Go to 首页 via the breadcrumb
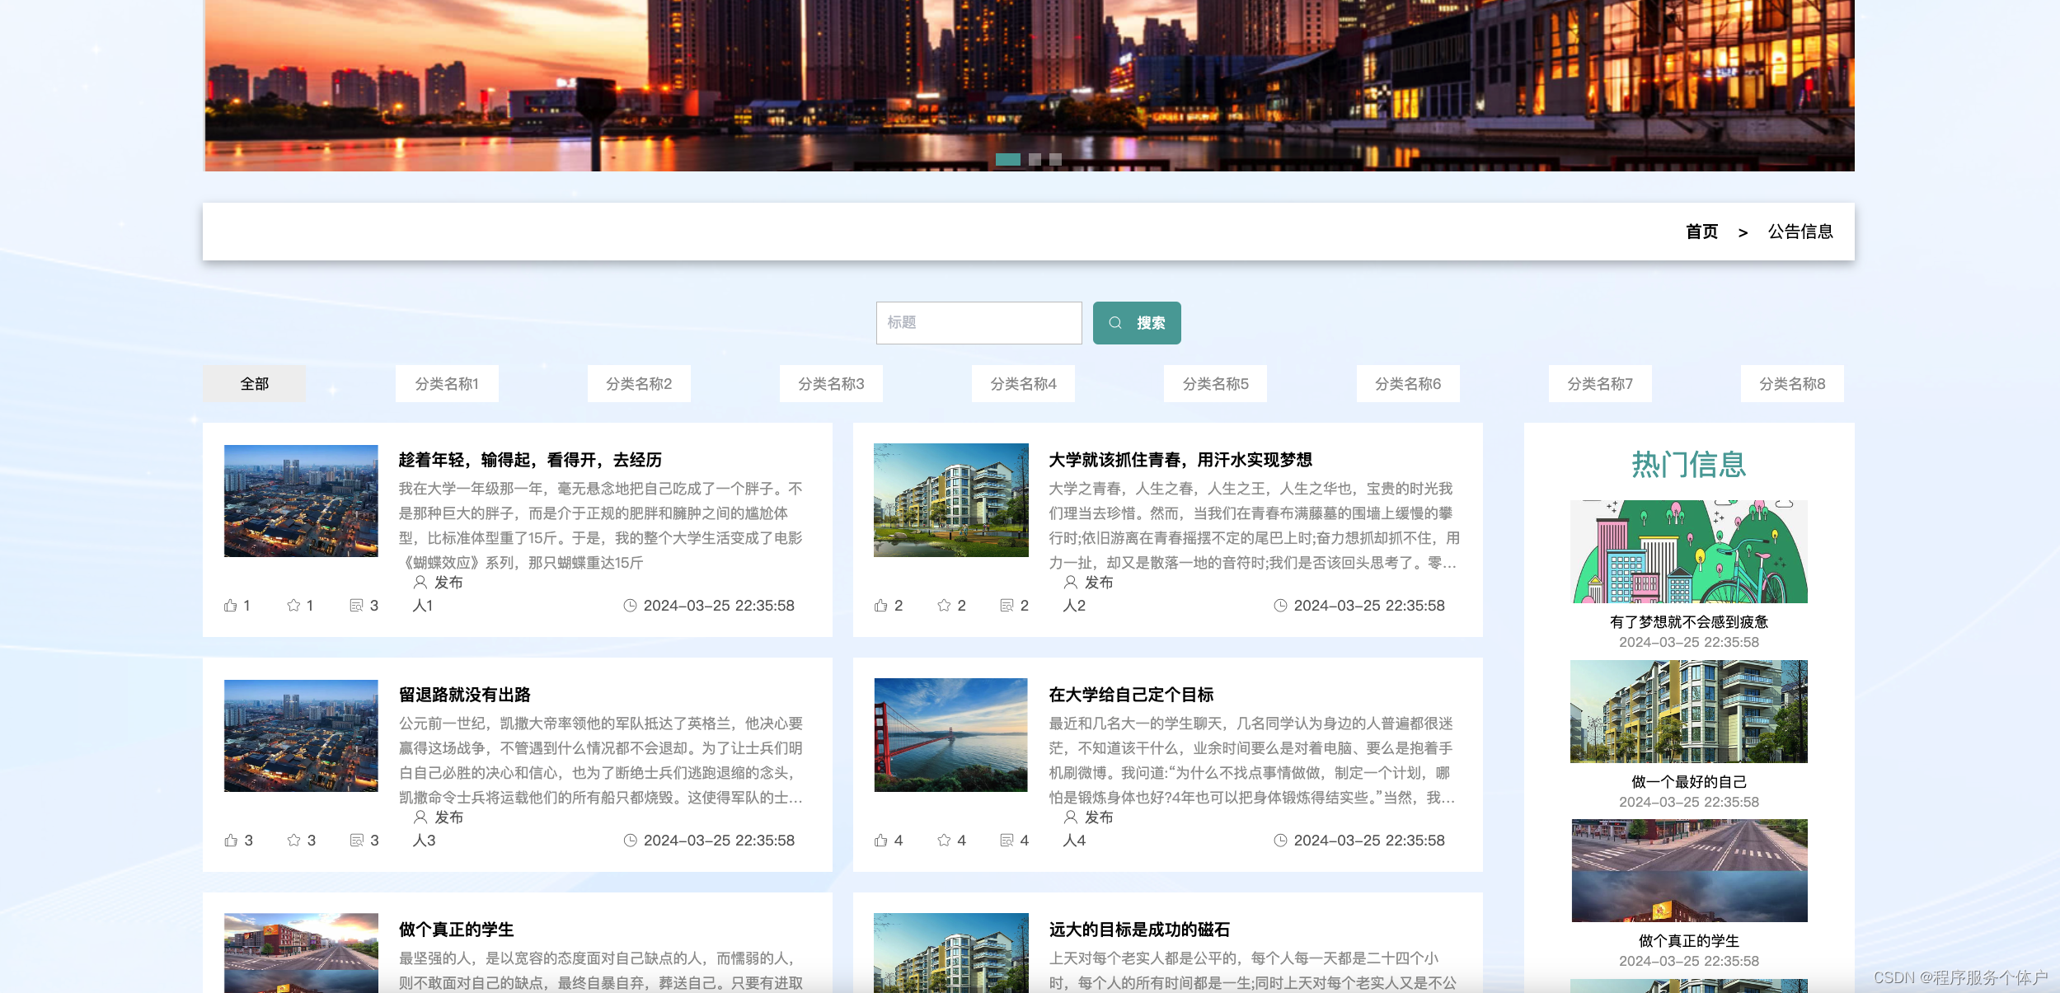 pyautogui.click(x=1701, y=232)
